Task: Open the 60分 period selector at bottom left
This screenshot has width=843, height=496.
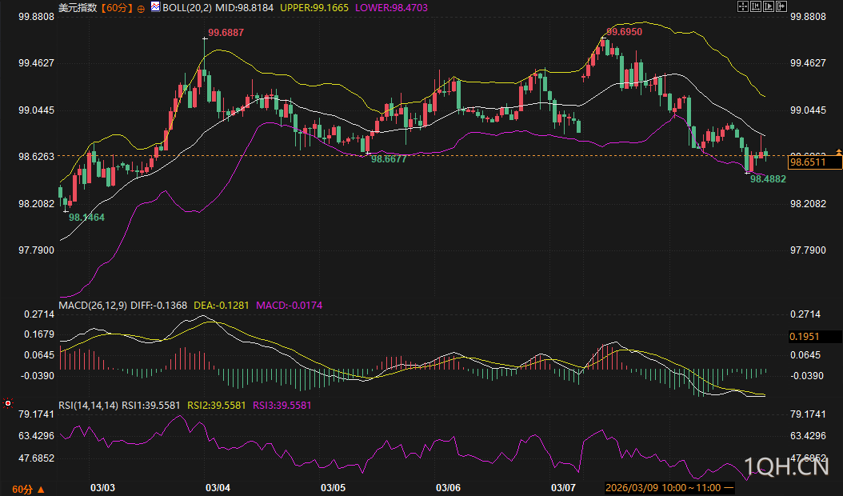Action: point(28,488)
